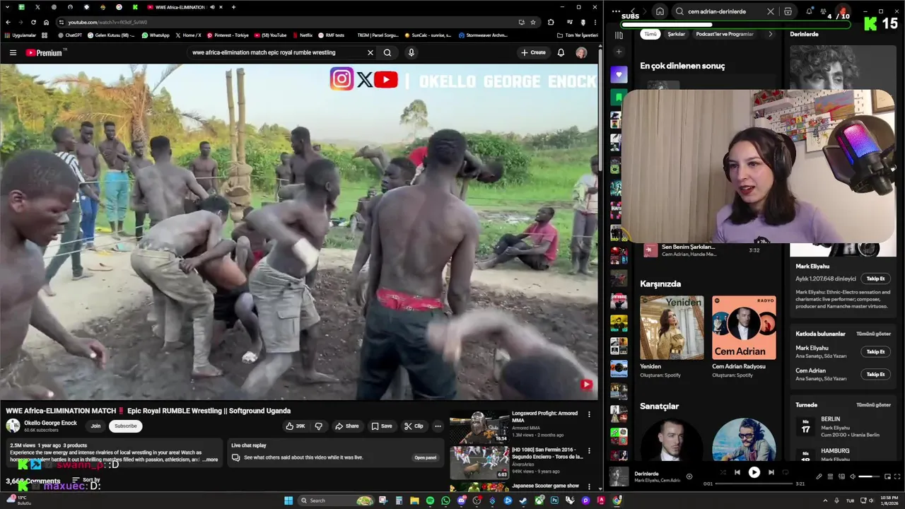Clear the Spotify search field
Screen dimensions: 905x509
[771, 11]
